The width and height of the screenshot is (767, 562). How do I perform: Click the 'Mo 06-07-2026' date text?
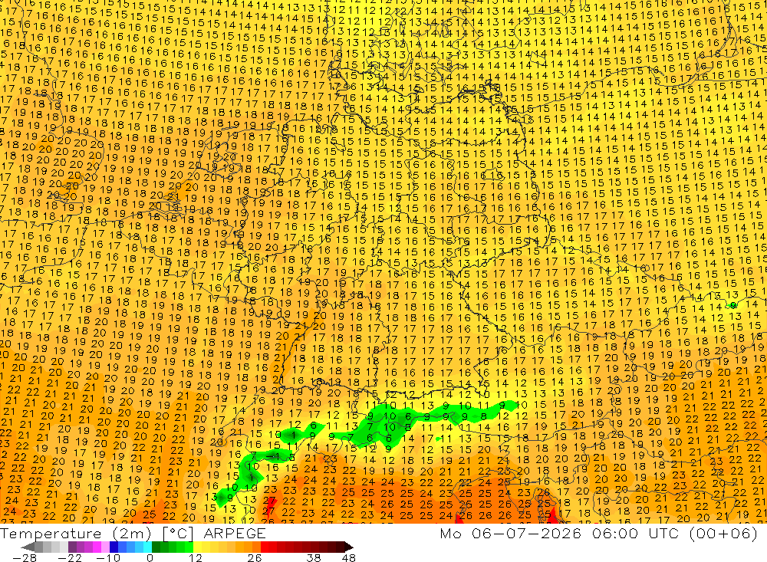point(510,534)
